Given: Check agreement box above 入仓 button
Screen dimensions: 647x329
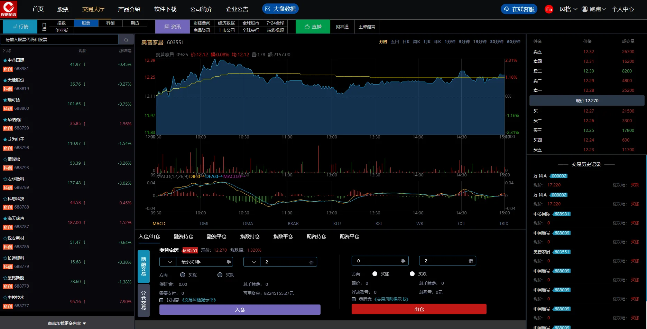Looking at the screenshot, I should click(161, 300).
